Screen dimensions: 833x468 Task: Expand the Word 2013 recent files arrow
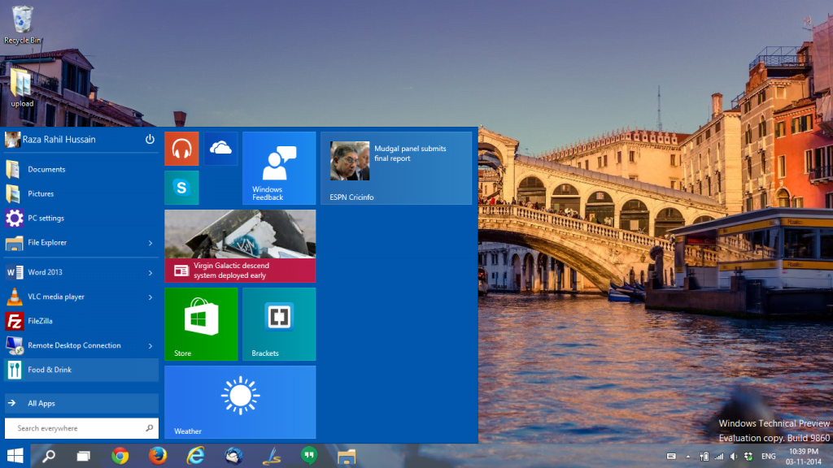click(x=150, y=273)
